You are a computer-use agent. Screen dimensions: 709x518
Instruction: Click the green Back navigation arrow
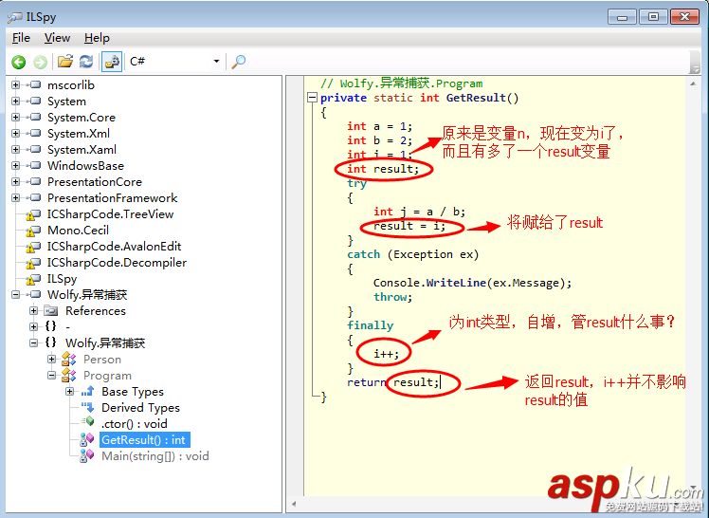19,62
